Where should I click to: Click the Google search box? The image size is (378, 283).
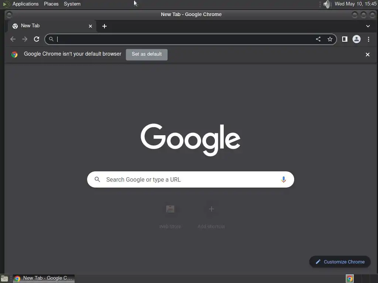pos(190,179)
